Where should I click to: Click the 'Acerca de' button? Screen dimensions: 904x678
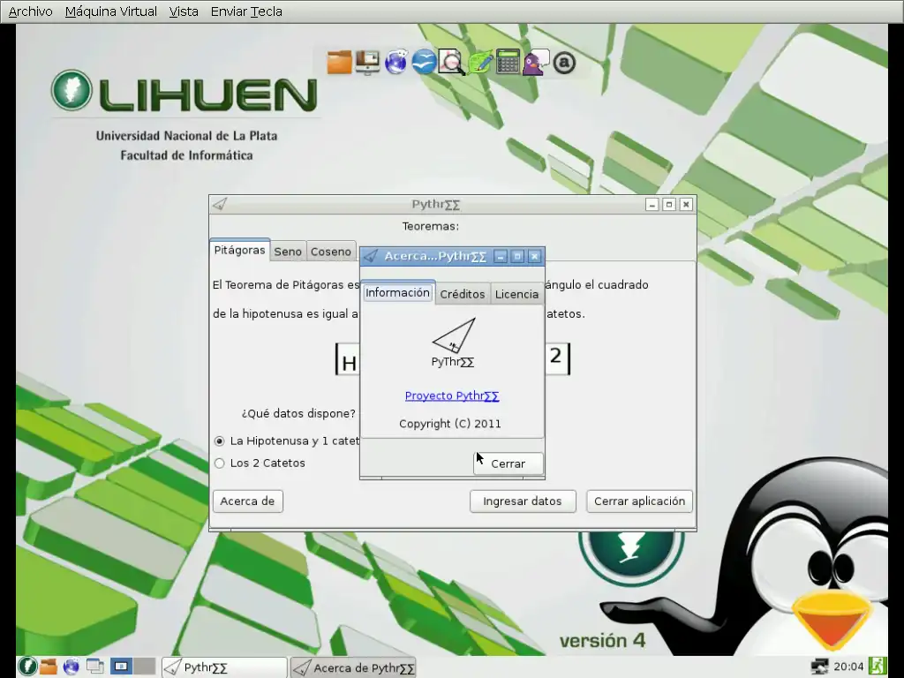(247, 501)
